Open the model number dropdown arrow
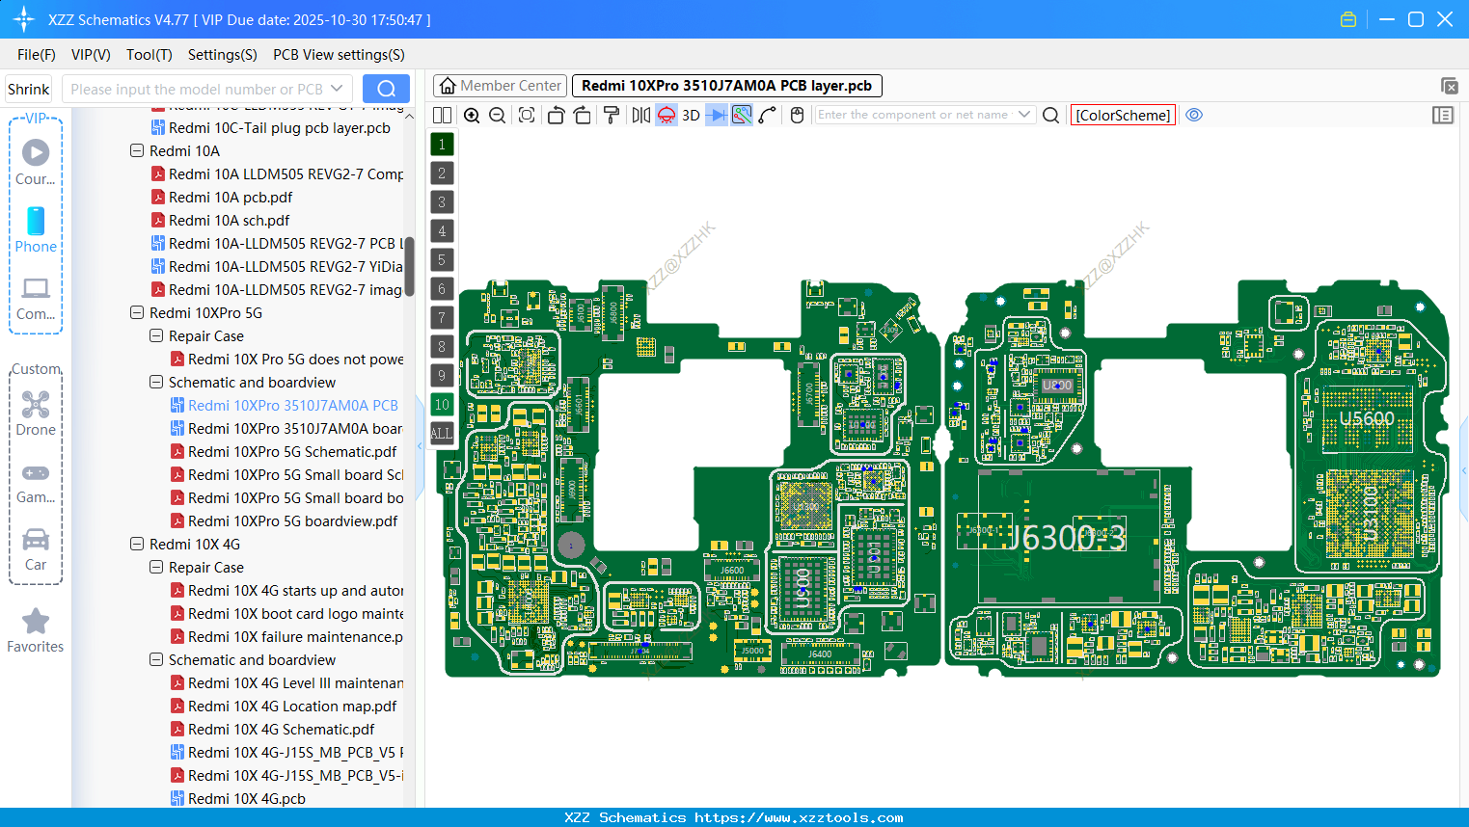Viewport: 1469px width, 827px height. pos(338,89)
